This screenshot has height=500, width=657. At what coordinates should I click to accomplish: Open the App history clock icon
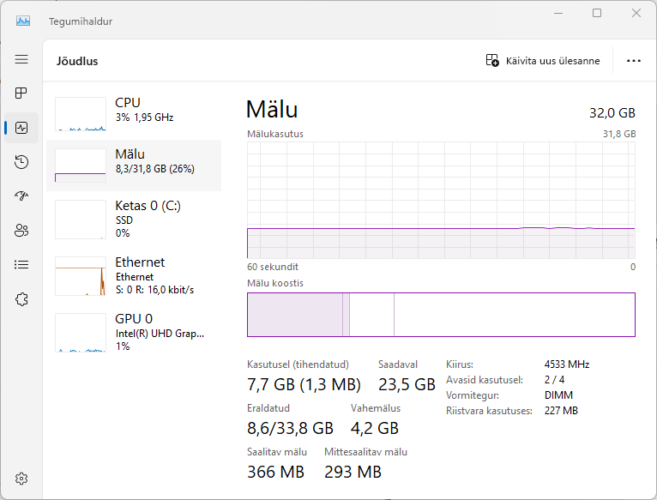pos(21,162)
